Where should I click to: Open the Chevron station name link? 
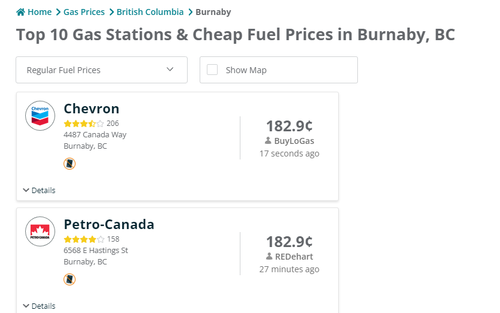pos(92,109)
